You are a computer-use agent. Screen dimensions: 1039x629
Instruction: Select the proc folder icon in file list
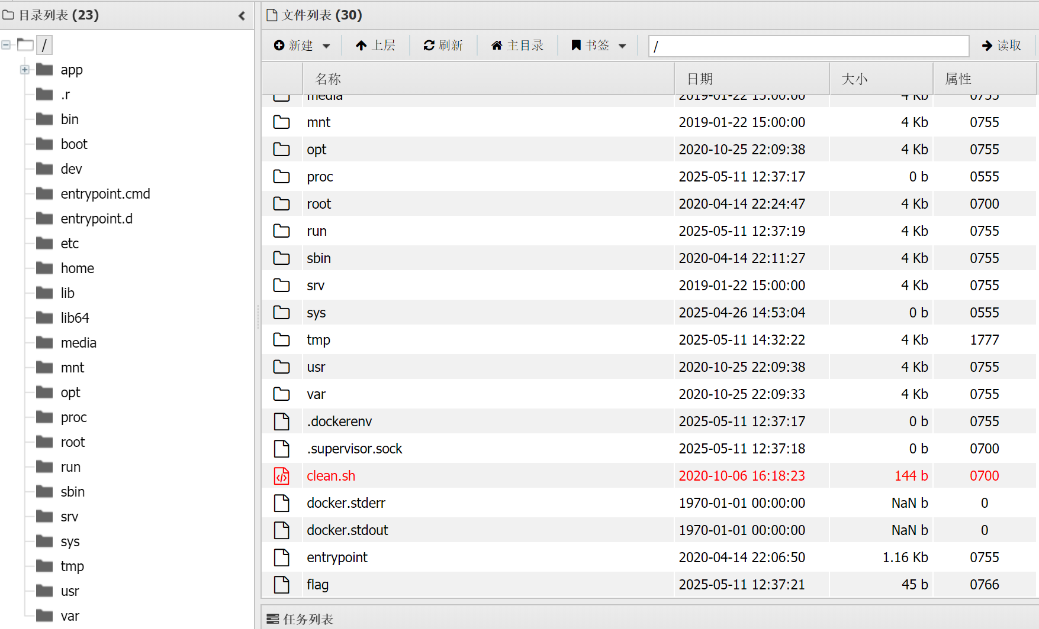pyautogui.click(x=282, y=177)
